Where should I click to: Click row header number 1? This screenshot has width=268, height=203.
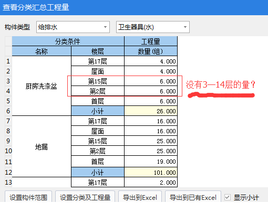8,61
